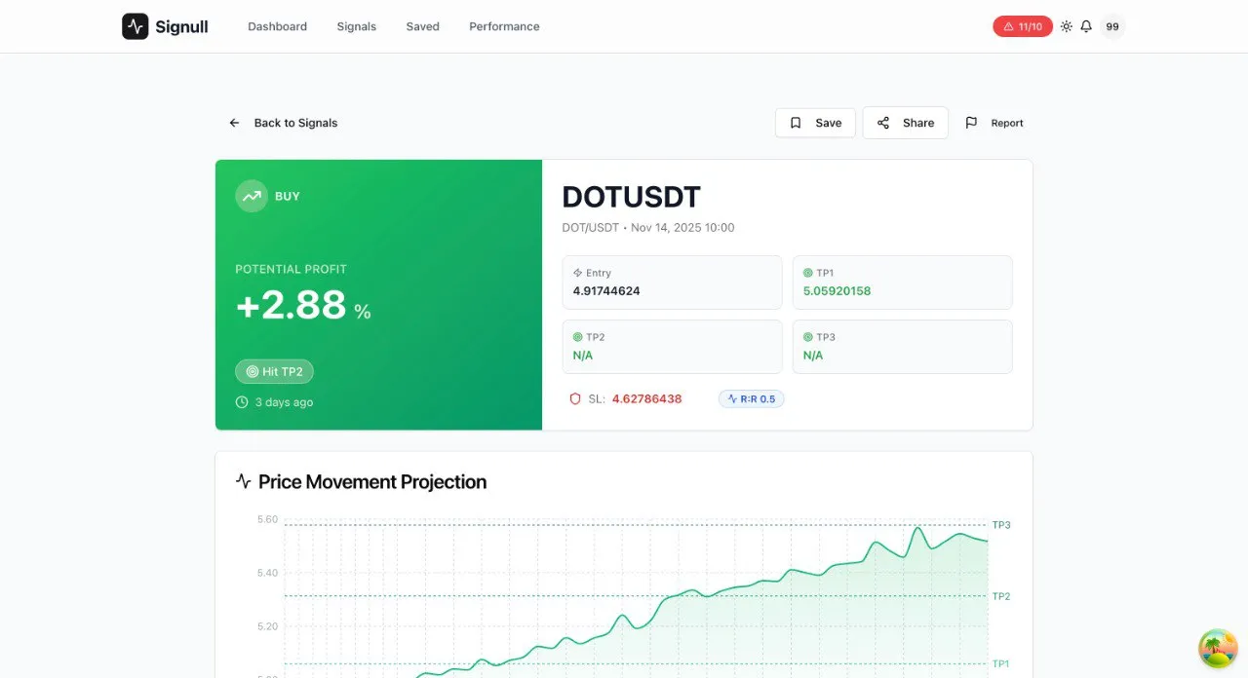Open the Performance page

point(504,26)
